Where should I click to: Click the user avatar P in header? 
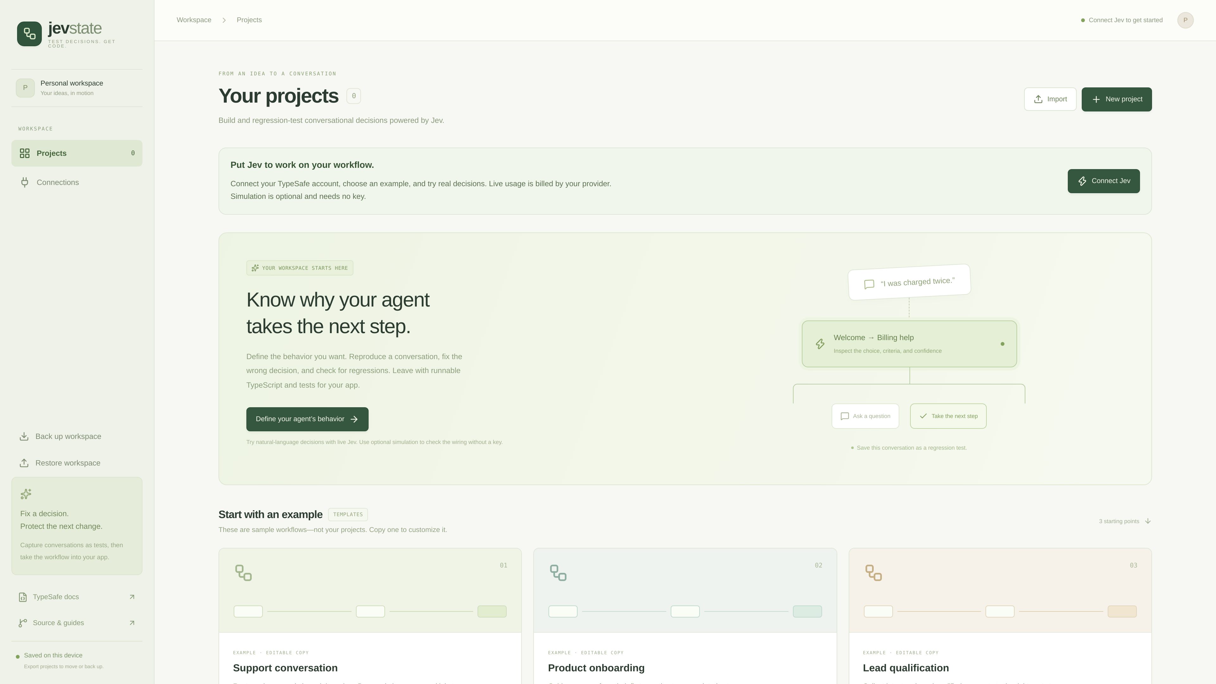pos(1185,20)
